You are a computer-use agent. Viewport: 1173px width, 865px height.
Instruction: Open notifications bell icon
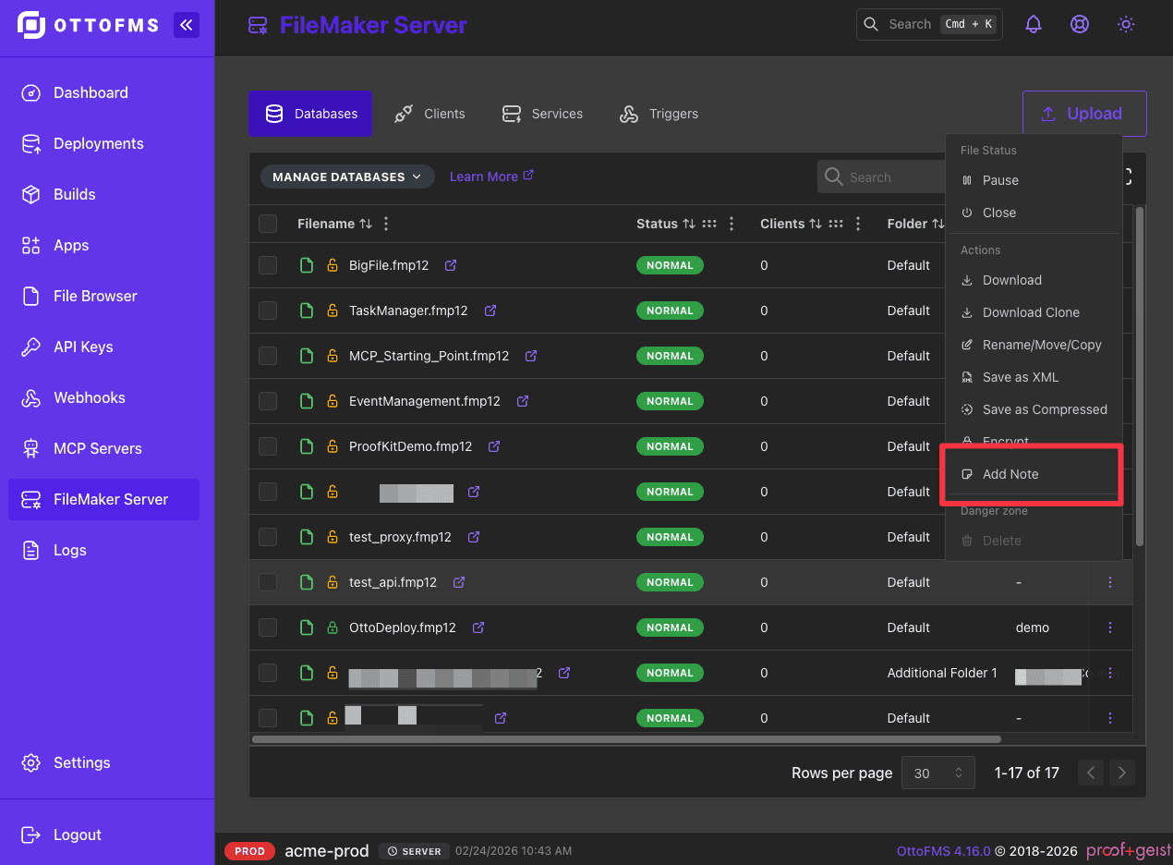coord(1034,25)
